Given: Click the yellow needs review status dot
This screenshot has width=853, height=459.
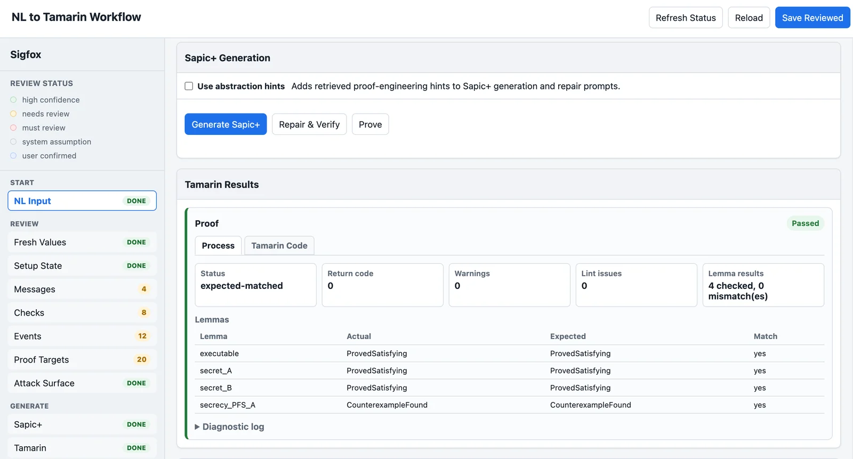Looking at the screenshot, I should coord(13,114).
